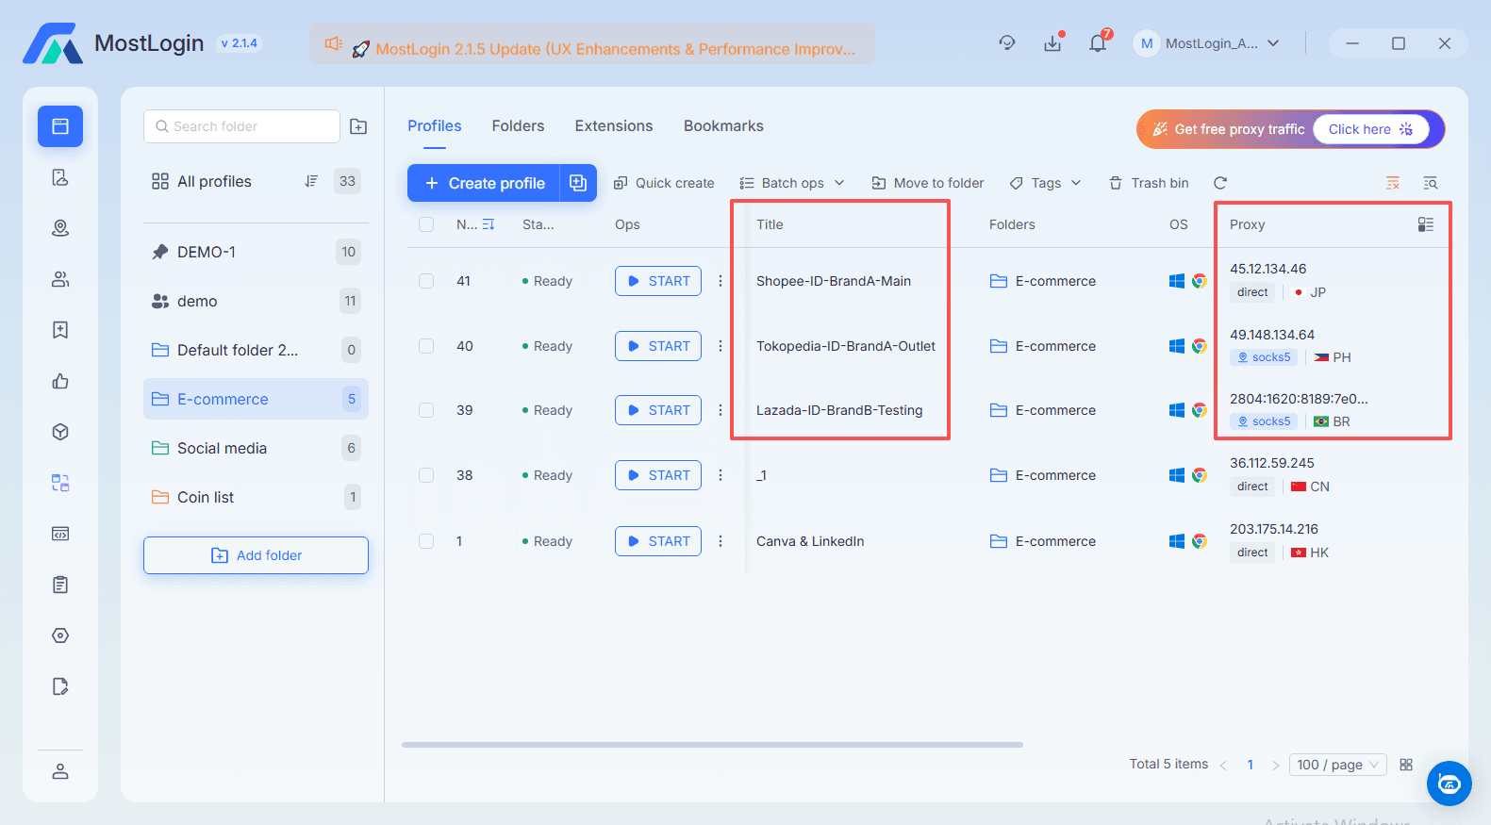Screen dimensions: 1491x825
Task: Open the chat support bubble
Action: pos(1450,784)
